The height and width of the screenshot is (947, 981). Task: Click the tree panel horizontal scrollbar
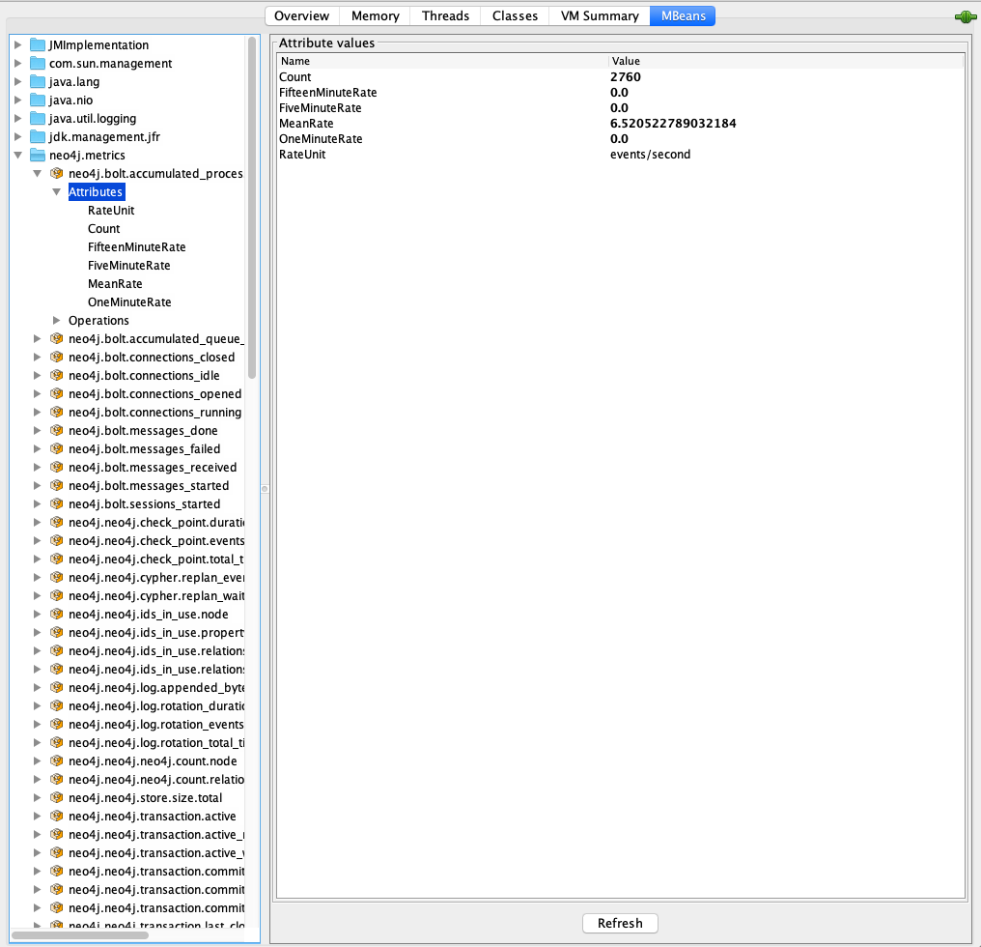click(x=80, y=935)
